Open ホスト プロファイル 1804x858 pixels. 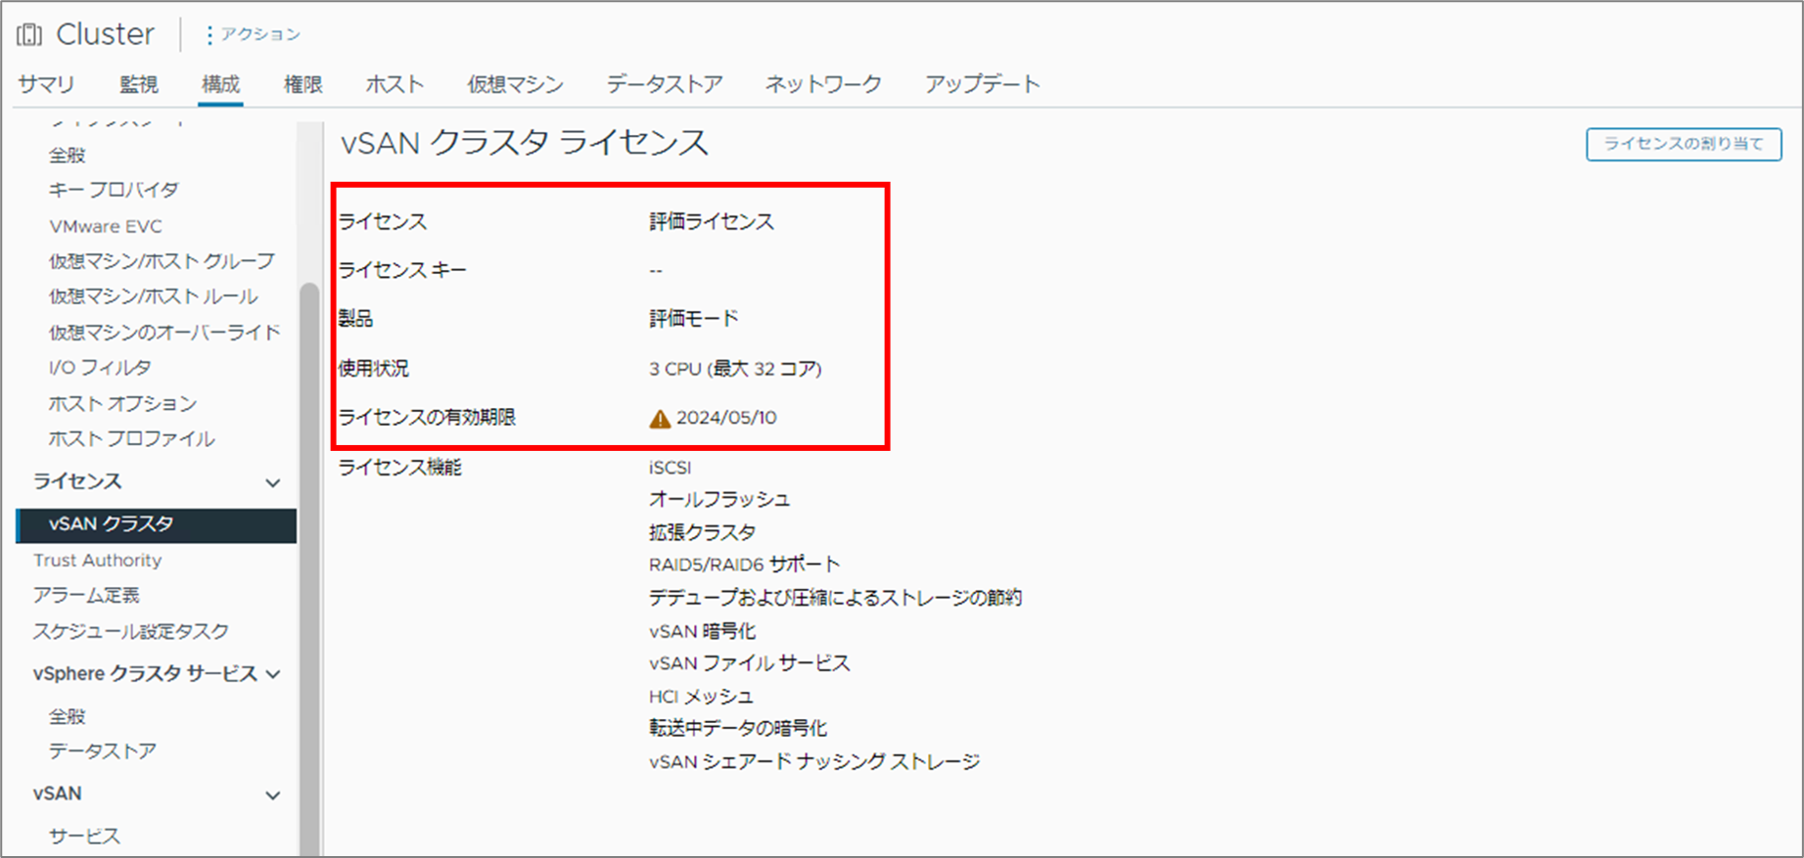point(131,438)
